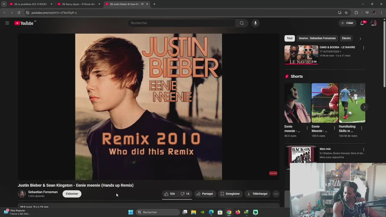Screen dimensions: 386x217
Task: Dislike the video with 14 dislikes
Action: [185, 194]
